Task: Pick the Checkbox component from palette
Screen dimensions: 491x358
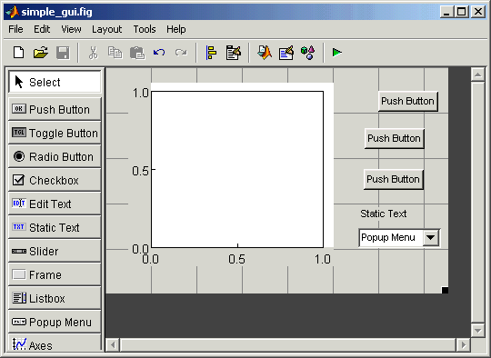Action: click(x=55, y=180)
